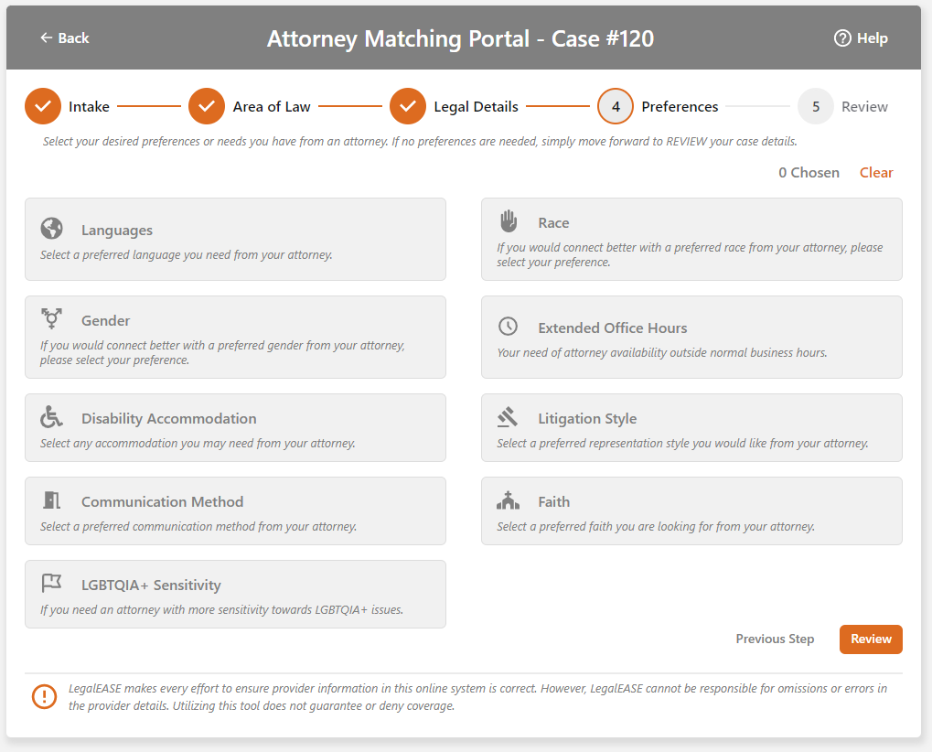932x752 pixels.
Task: Click the door icon for Communication Method
Action: 51,500
